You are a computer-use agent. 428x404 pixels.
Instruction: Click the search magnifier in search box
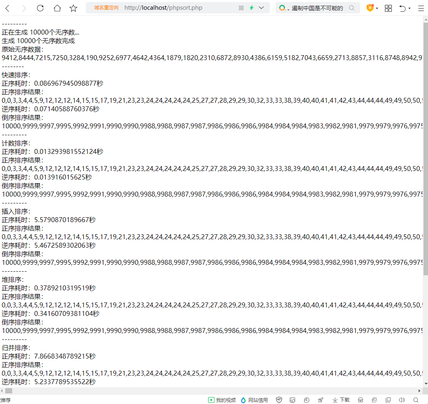tap(352, 8)
